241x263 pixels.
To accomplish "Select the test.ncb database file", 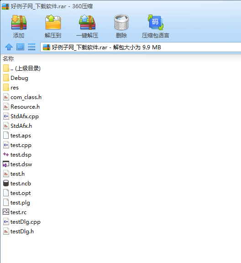I will tap(17, 184).
